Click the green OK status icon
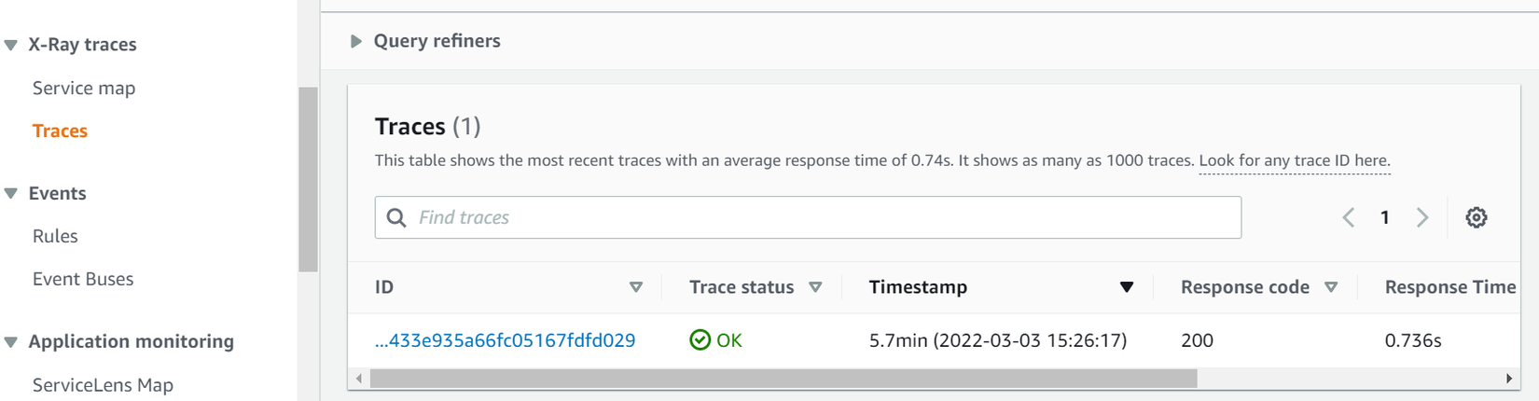 (x=700, y=340)
